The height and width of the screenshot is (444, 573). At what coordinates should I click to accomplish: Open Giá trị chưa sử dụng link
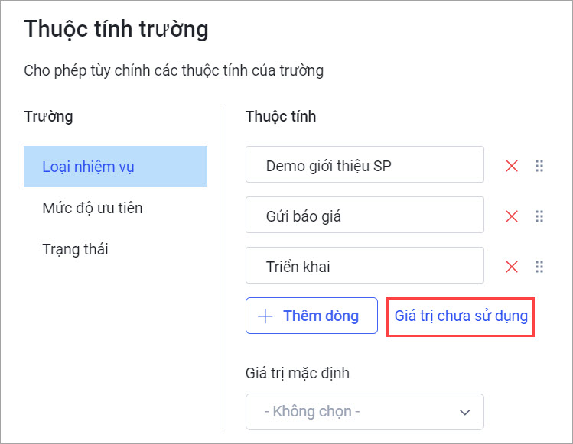(461, 316)
